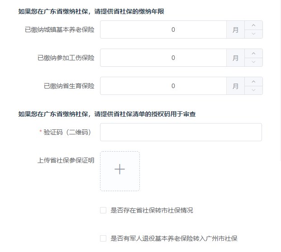
Task: Tick 是否有军人退役基本养老保险转入广州市社保 checkbox
Action: pos(103,238)
